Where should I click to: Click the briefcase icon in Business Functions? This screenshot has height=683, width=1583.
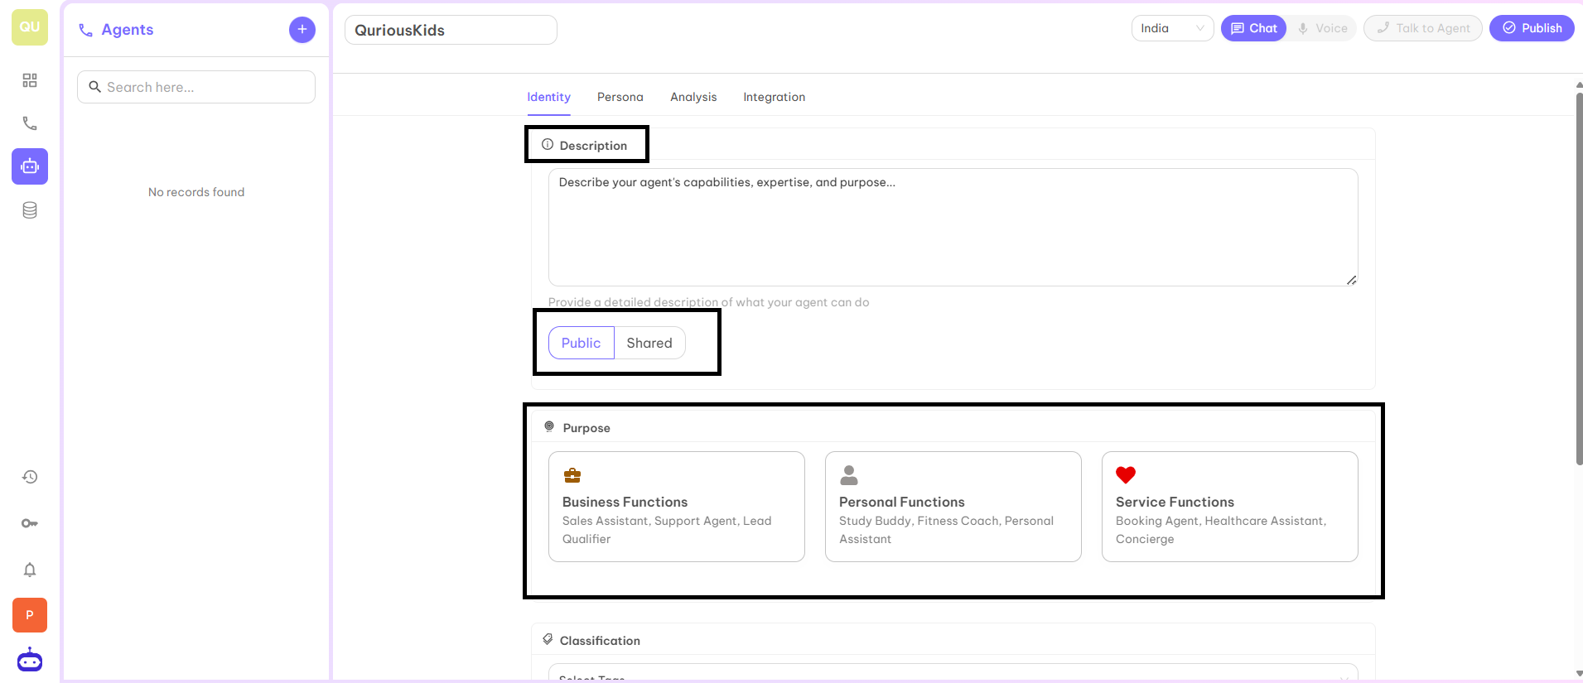pyautogui.click(x=572, y=475)
